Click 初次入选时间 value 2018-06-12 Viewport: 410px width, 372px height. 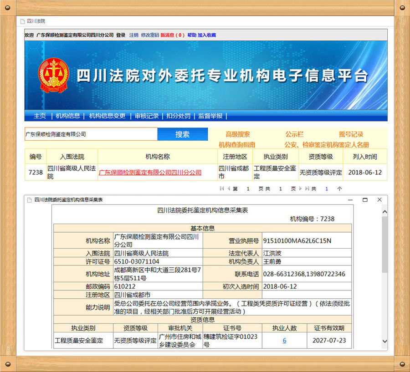click(x=280, y=286)
